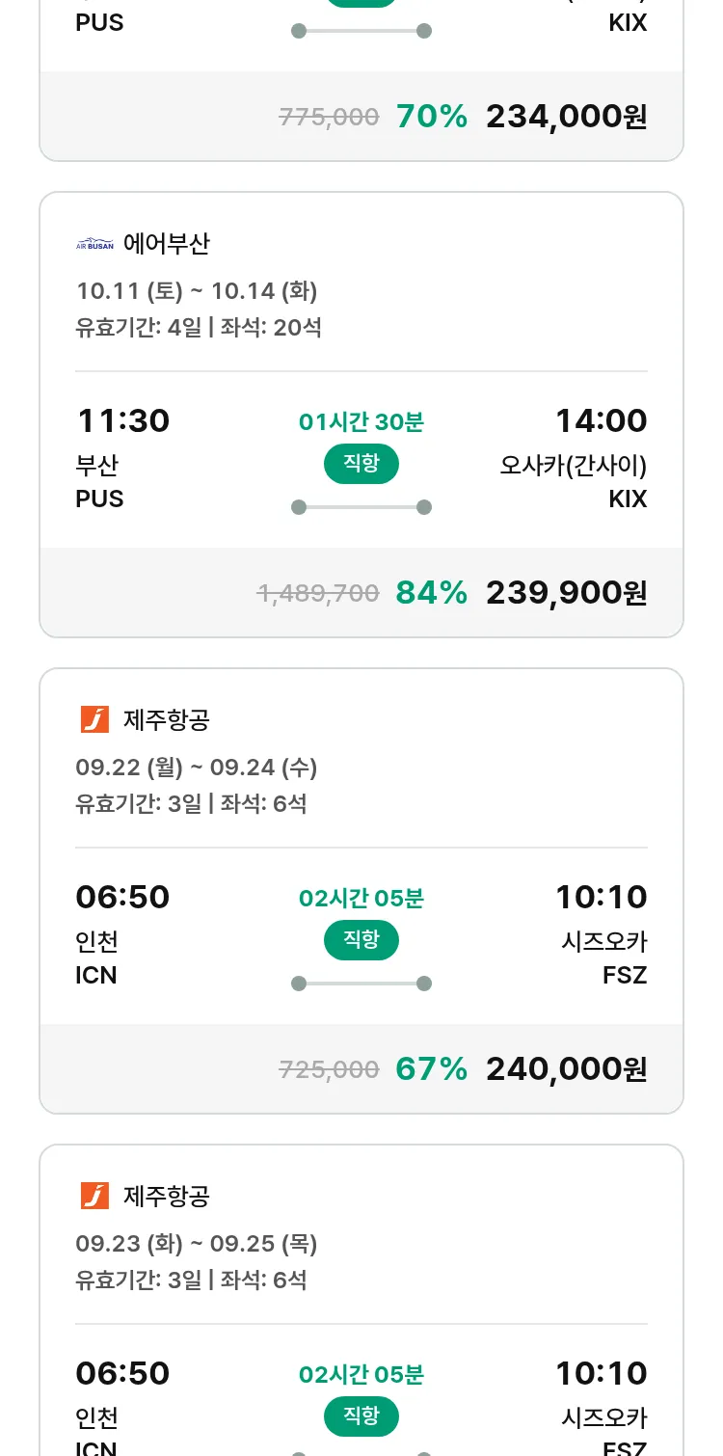
Task: Open the 에어부산 airline name link
Action: (166, 244)
